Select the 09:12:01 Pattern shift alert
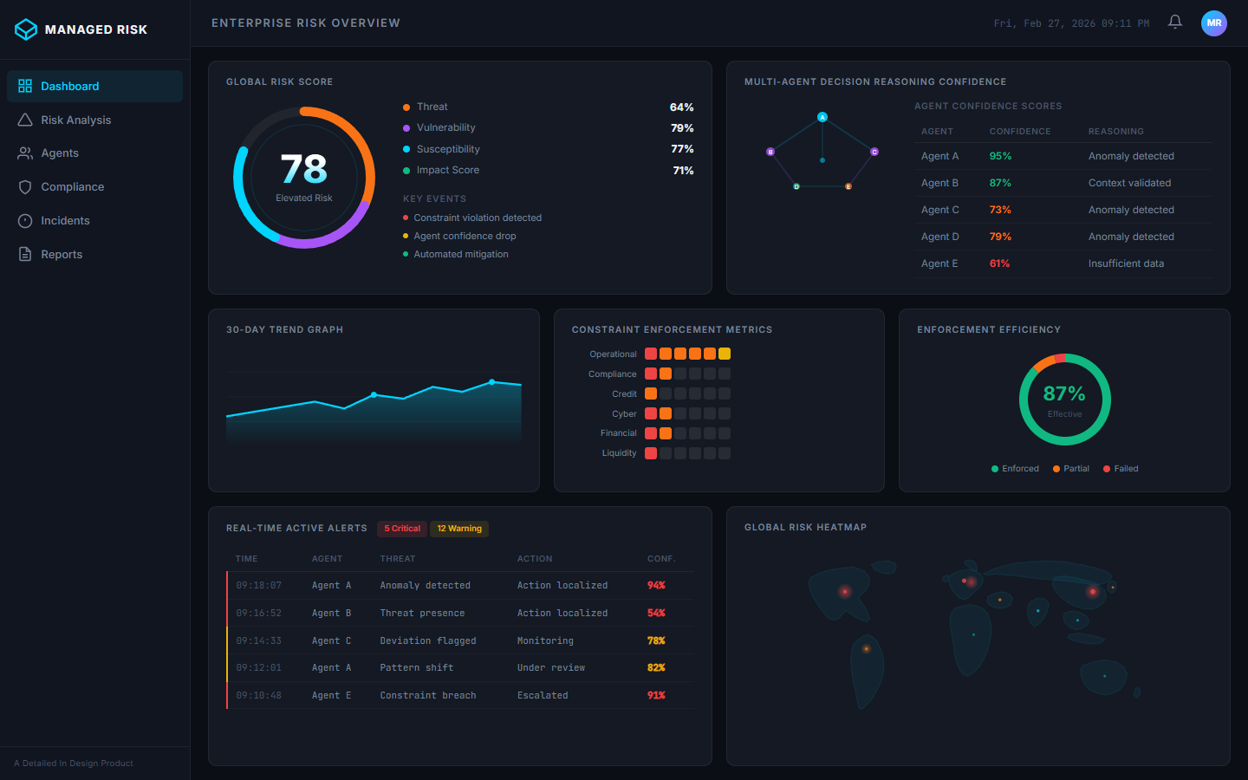This screenshot has width=1248, height=780. click(460, 667)
